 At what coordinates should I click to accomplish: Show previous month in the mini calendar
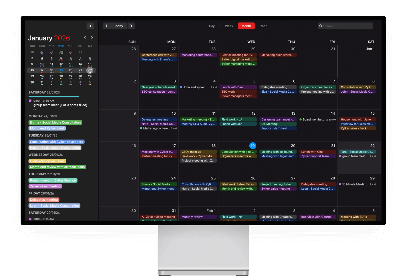coord(85,38)
